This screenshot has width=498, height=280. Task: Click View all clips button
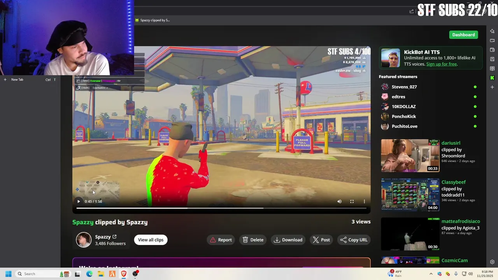pos(151,240)
